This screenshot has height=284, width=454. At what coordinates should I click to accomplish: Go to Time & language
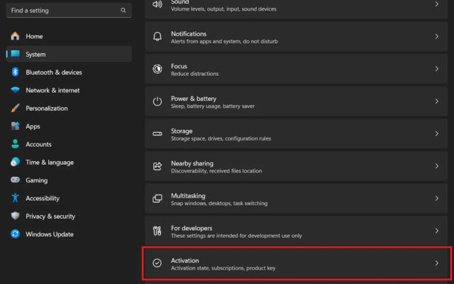[x=50, y=163]
